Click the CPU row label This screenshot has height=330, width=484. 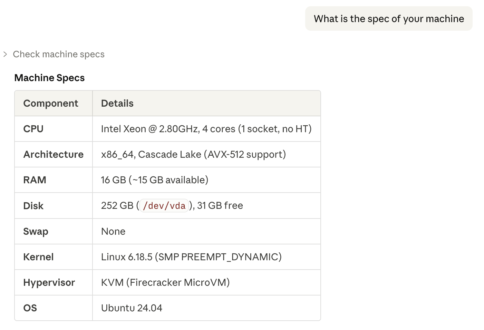[x=33, y=129]
